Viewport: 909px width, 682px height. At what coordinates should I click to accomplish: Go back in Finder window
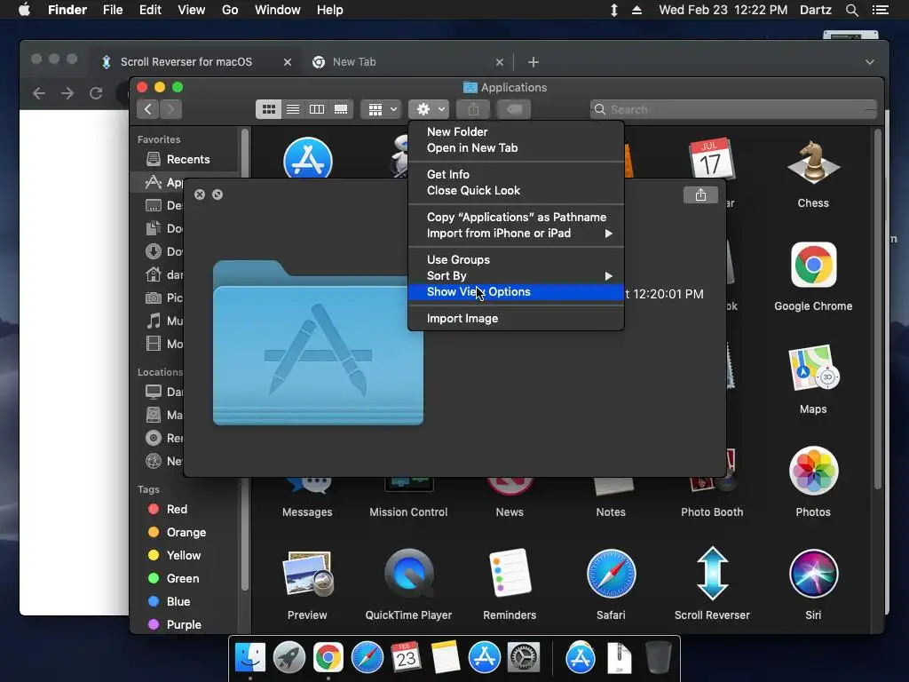click(x=148, y=109)
